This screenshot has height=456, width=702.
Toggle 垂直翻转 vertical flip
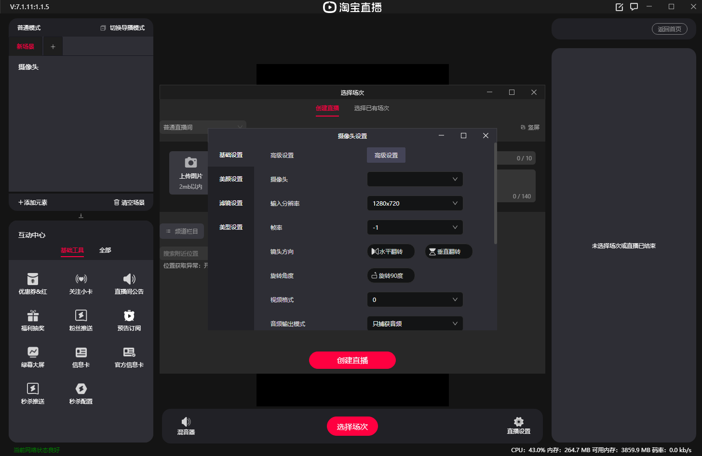449,251
